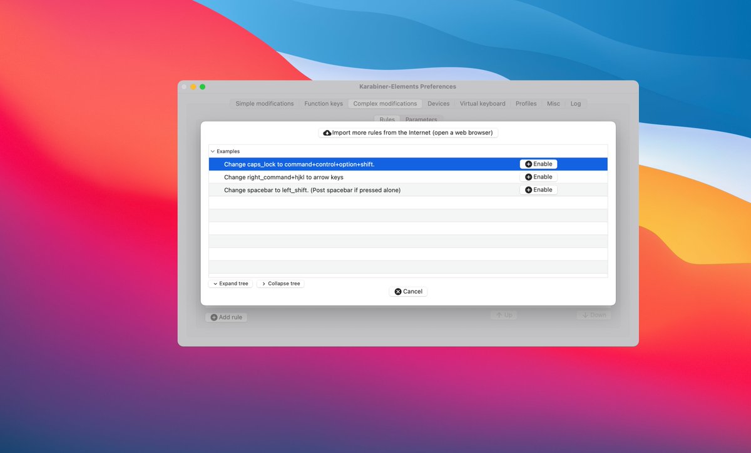The image size is (751, 453).
Task: Click the X icon on Cancel button
Action: point(397,292)
